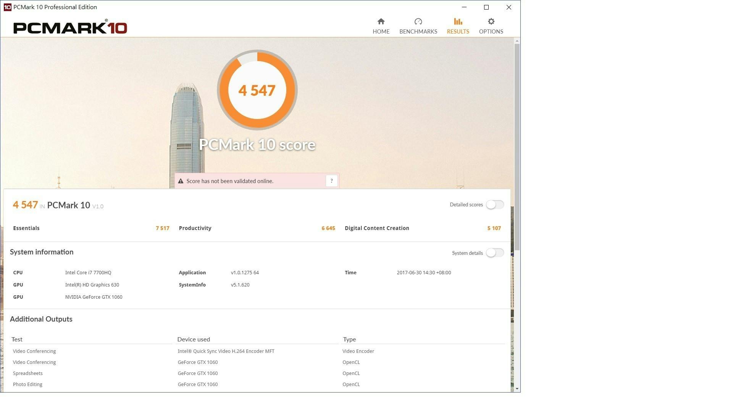Click Intel Quick Sync Video H.264 Encoder MFT
Screen dimensions: 733x412
click(x=226, y=351)
